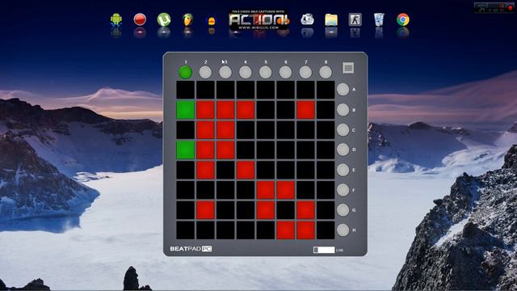The height and width of the screenshot is (291, 517).
Task: Launch FL Studio from the dock
Action: tap(187, 19)
